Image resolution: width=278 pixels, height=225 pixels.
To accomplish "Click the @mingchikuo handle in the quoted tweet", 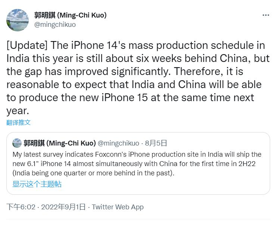I will click(118, 143).
